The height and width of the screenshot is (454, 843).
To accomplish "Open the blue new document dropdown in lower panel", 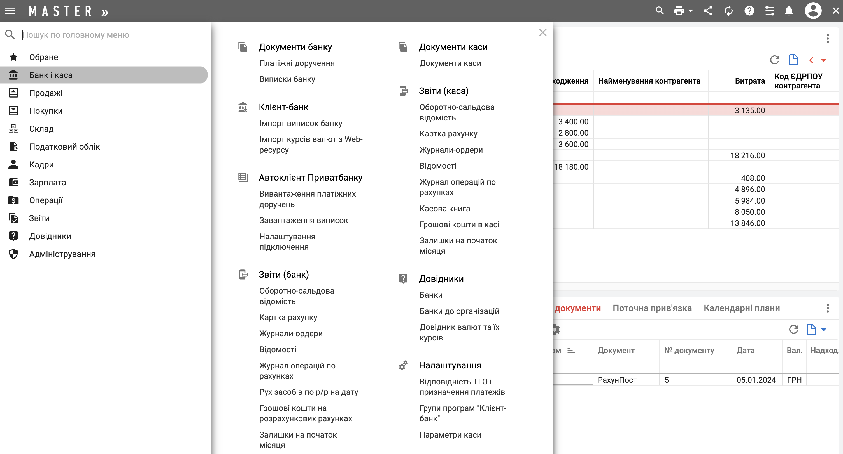I will (x=824, y=330).
